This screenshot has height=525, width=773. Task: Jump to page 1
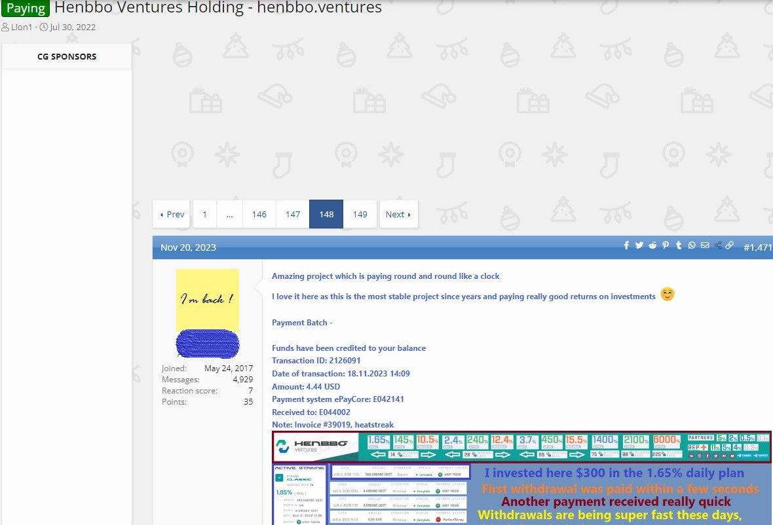204,214
